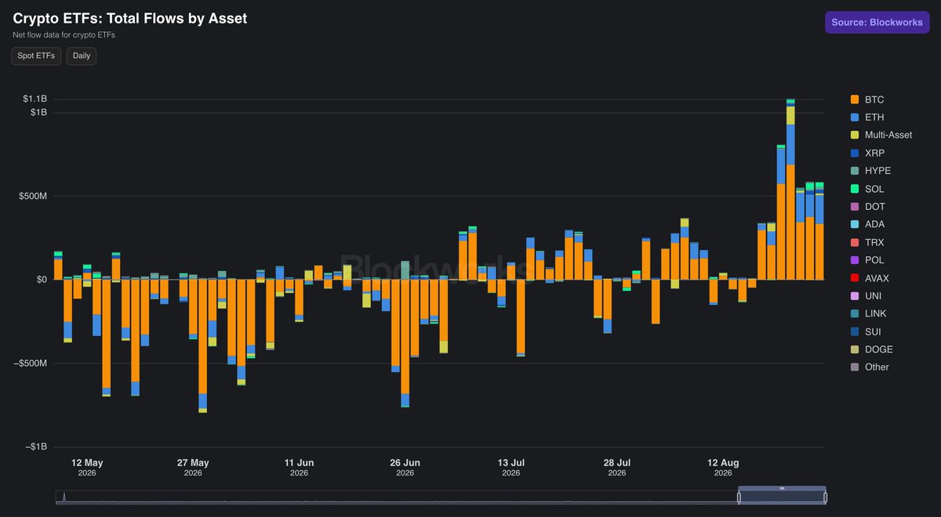
Task: Toggle XRP series in the legend
Action: [x=867, y=153]
